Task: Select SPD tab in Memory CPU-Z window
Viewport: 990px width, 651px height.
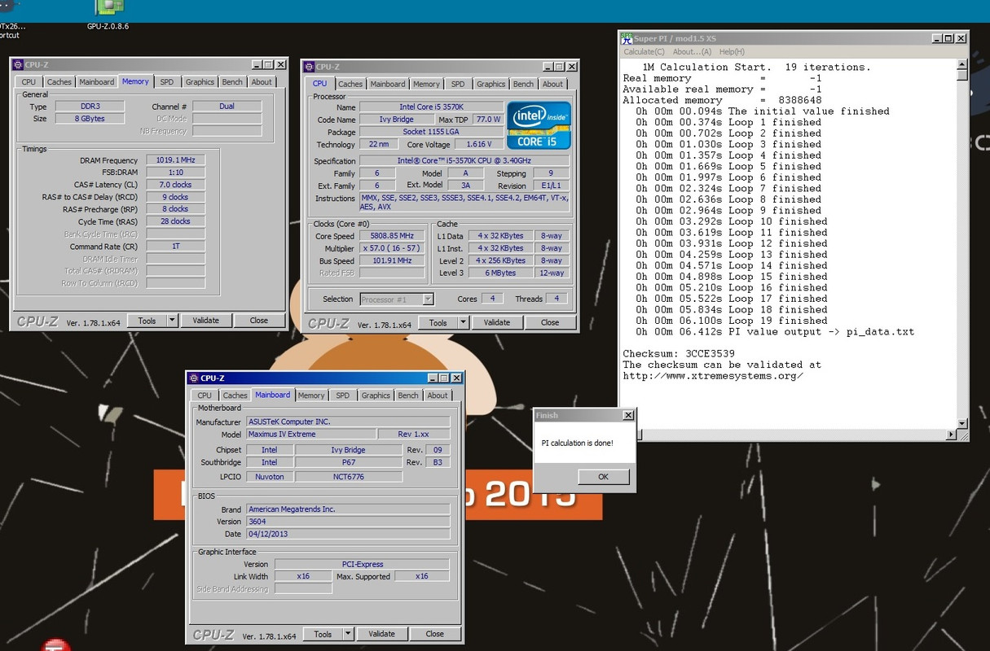Action: (x=167, y=82)
